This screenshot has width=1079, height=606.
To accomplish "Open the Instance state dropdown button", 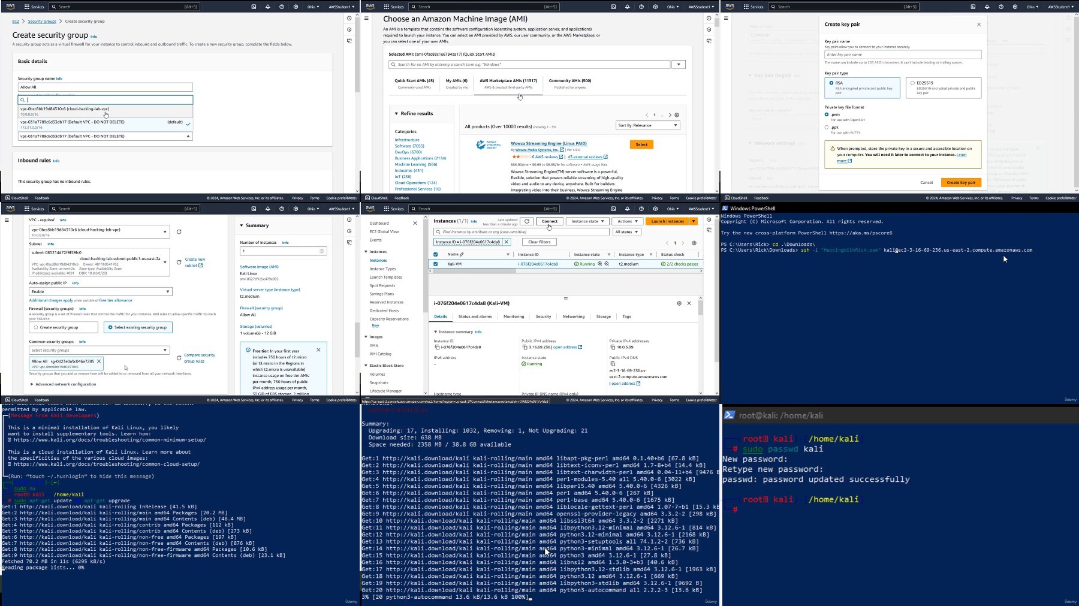I will click(x=587, y=221).
